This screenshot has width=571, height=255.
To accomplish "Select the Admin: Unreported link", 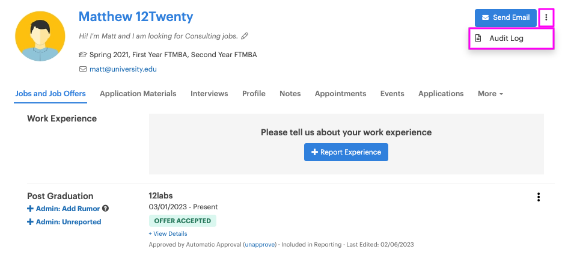I will pyautogui.click(x=64, y=222).
